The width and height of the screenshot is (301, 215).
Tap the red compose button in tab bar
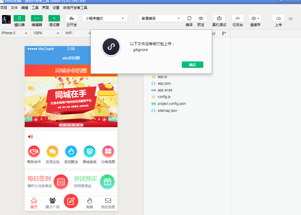pyautogui.click(x=71, y=201)
